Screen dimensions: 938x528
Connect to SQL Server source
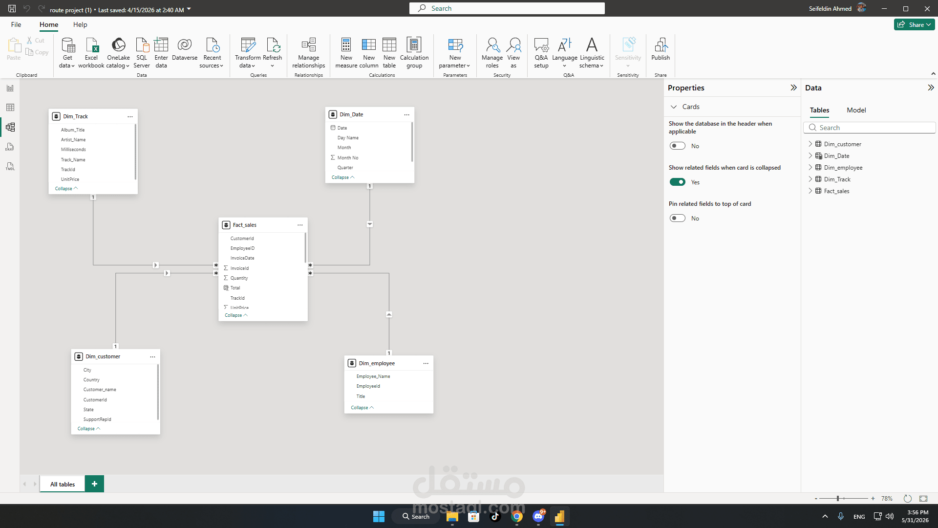pyautogui.click(x=142, y=53)
